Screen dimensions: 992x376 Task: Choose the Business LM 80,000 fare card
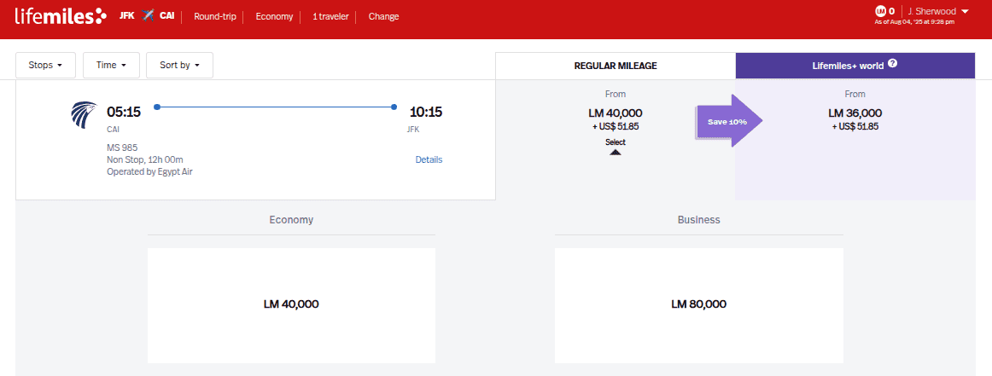[x=698, y=305]
